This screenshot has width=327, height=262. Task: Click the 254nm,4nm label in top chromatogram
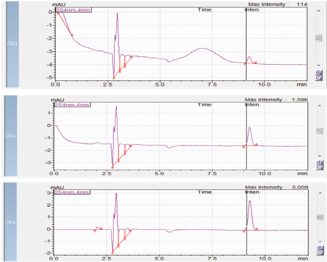73,9
